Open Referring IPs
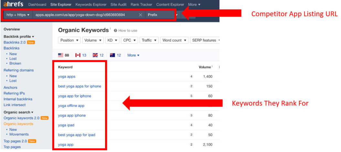Screen dimensions: 341x152 pyautogui.click(x=14, y=93)
